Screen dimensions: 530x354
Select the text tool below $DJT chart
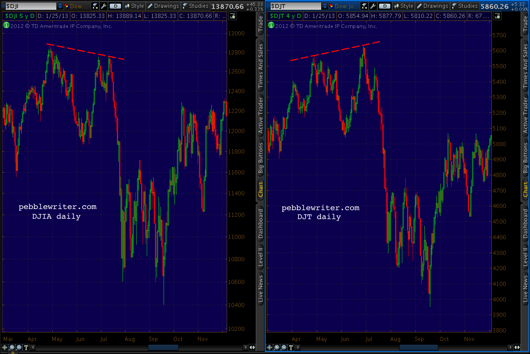coord(291,347)
